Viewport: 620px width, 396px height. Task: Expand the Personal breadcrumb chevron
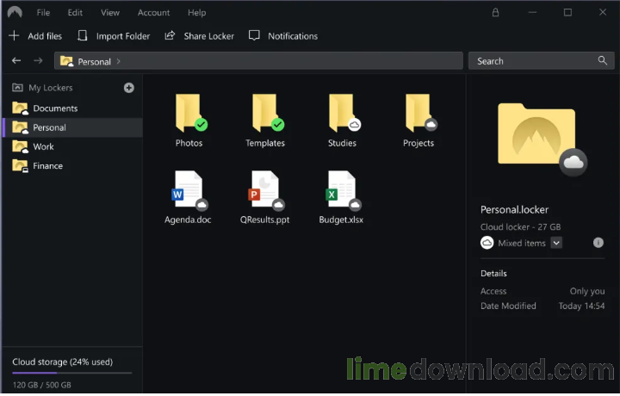118,62
